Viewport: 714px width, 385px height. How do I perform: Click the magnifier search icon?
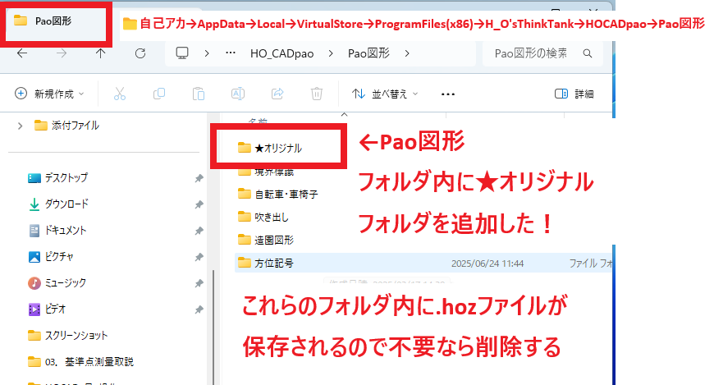coord(588,53)
